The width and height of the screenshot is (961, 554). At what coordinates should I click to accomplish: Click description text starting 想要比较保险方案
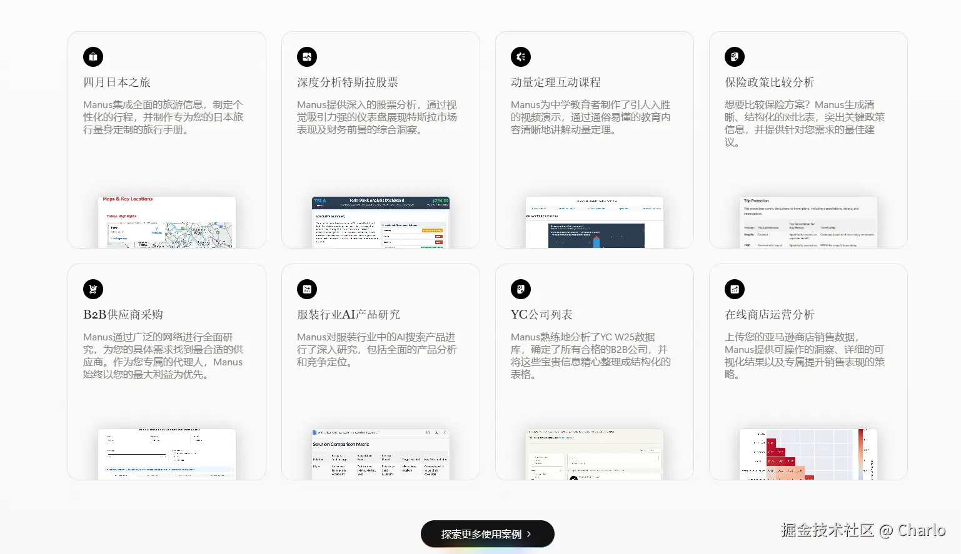[805, 124]
